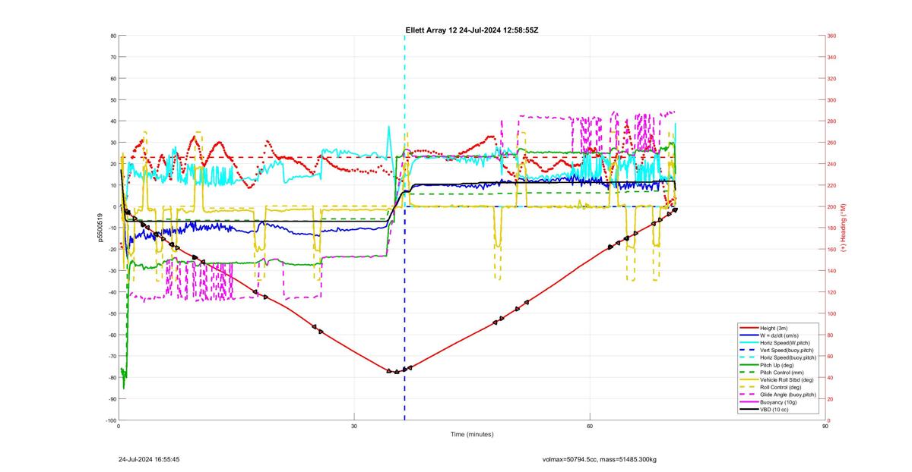The height and width of the screenshot is (472, 912).
Task: Click the right y-axis tick label '100'
Action: point(831,313)
